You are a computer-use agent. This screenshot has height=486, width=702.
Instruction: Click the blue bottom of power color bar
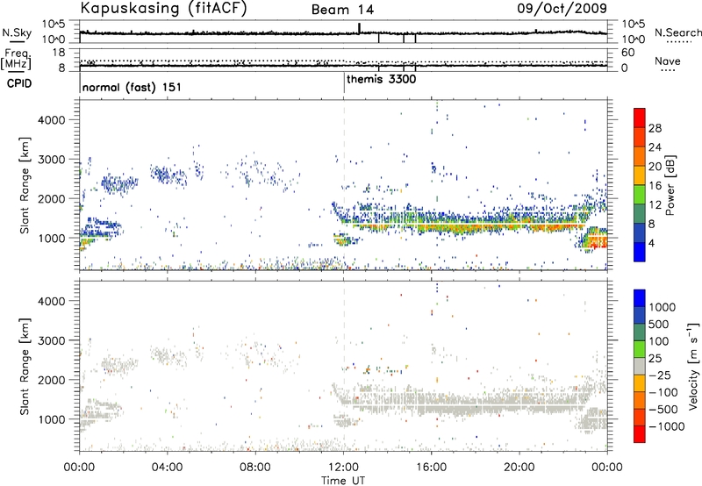click(x=640, y=253)
